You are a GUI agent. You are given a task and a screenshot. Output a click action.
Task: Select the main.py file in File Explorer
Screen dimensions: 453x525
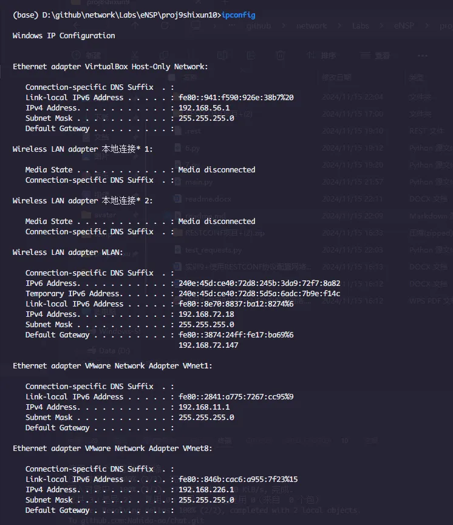point(199,182)
